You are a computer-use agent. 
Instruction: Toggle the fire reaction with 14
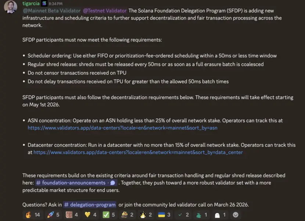click(33, 214)
